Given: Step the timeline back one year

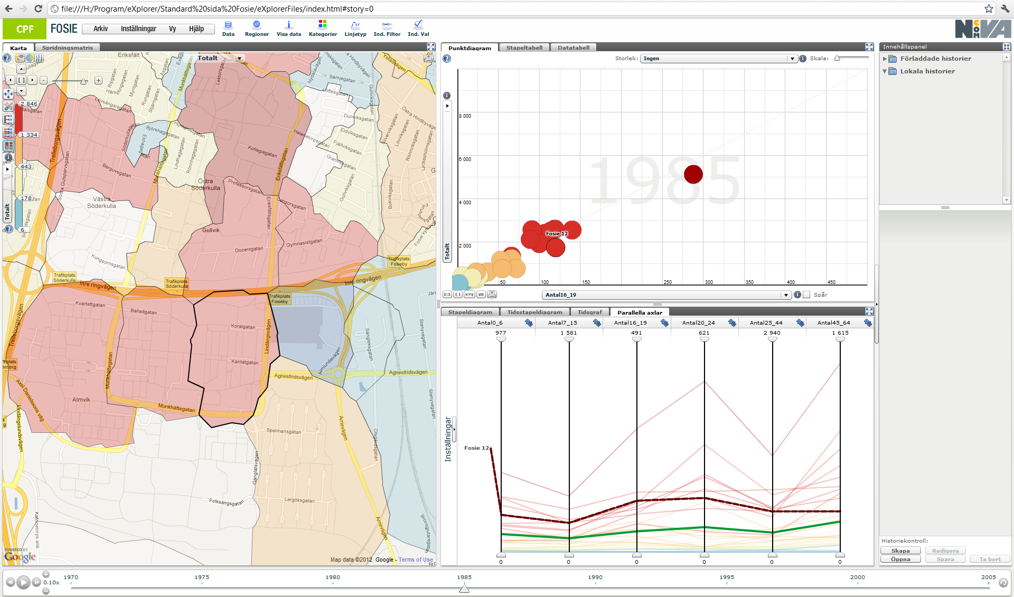Looking at the screenshot, I should click(x=10, y=582).
